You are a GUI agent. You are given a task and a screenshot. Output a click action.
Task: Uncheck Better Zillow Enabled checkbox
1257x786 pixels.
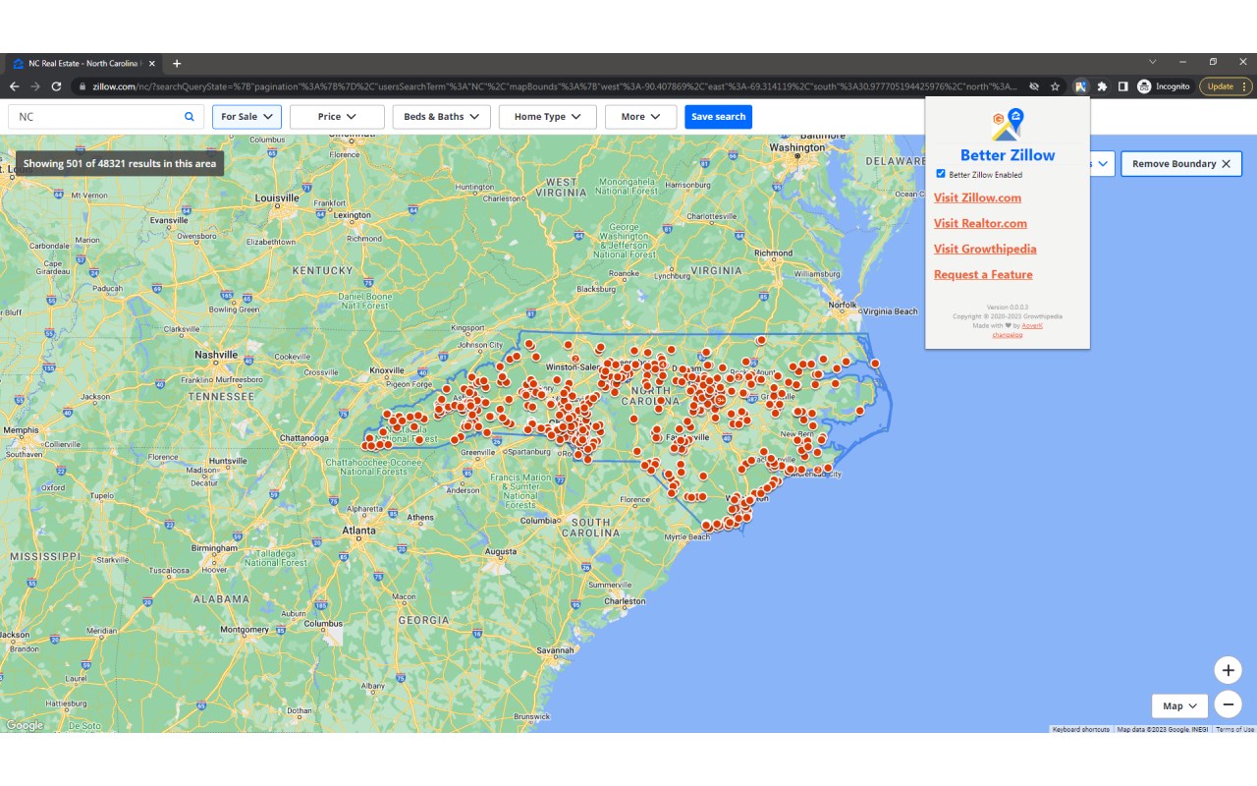(x=941, y=174)
